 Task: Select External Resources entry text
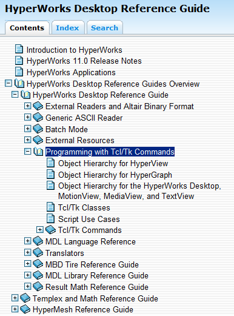click(x=80, y=140)
